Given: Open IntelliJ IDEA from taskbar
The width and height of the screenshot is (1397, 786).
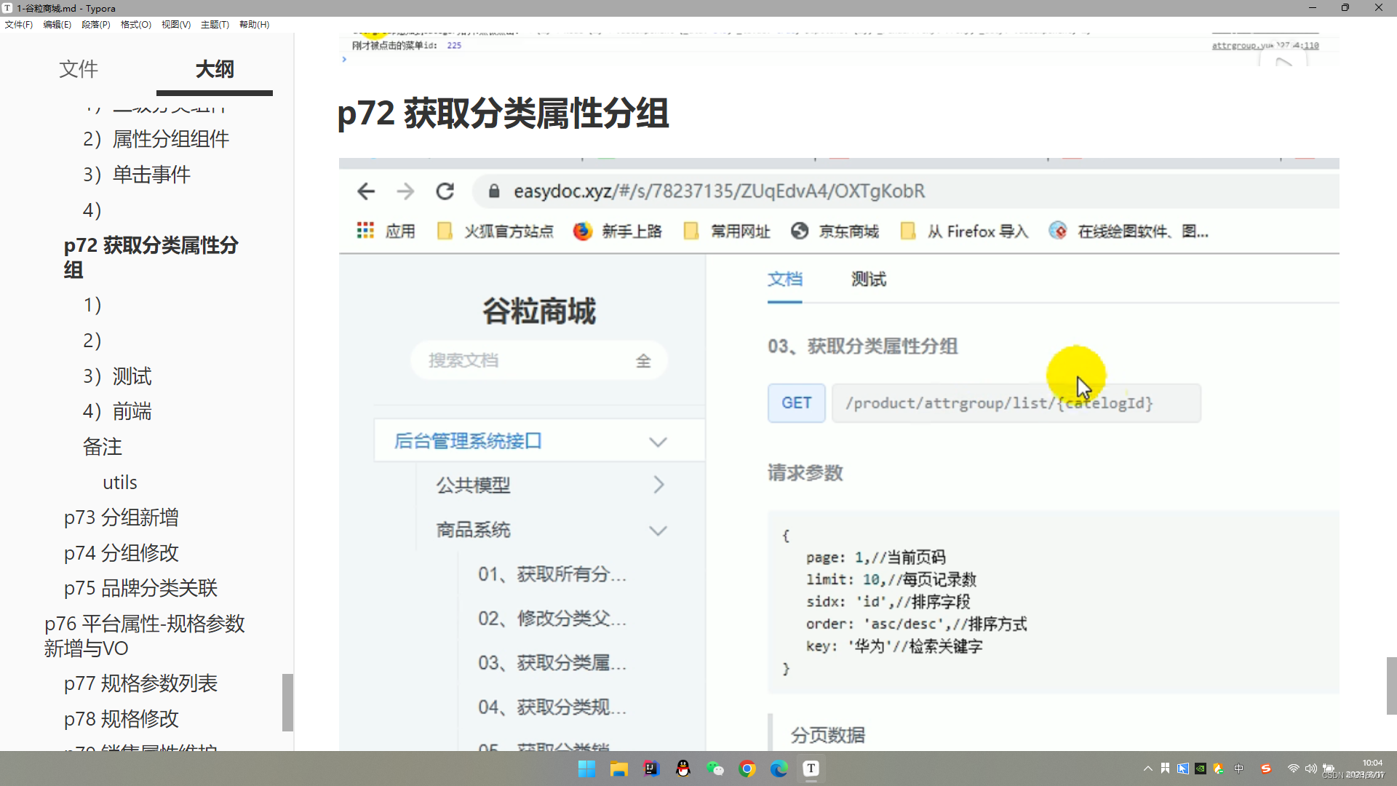Looking at the screenshot, I should coord(650,769).
